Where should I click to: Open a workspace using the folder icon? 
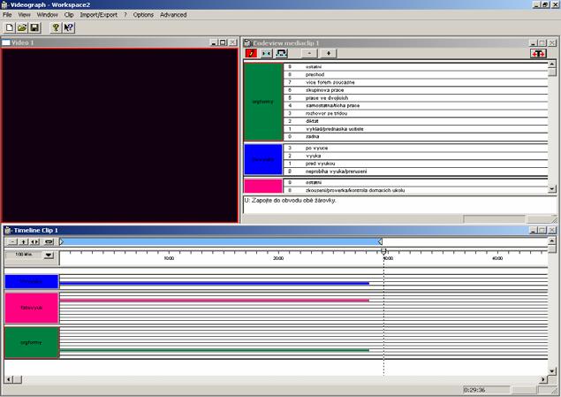point(22,27)
